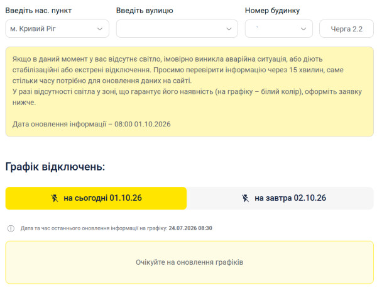Click the line Дата оновлення інформації – 08:00 01.10.2026
The width and height of the screenshot is (377, 290).
point(92,124)
